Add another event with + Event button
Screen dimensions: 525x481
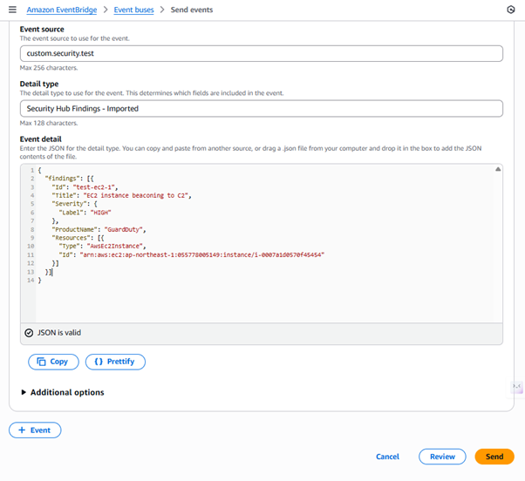point(35,430)
